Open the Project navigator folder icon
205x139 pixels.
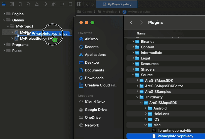pos(4,4)
